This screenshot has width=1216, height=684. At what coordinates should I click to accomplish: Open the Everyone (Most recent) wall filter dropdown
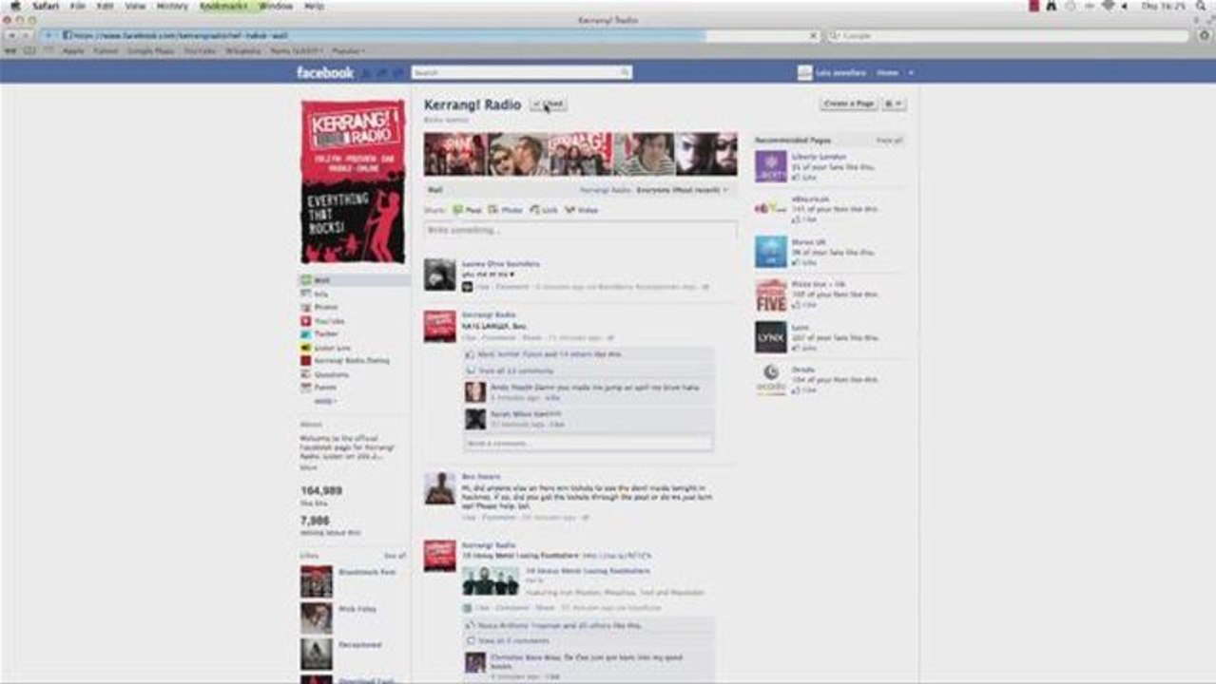[x=682, y=190]
